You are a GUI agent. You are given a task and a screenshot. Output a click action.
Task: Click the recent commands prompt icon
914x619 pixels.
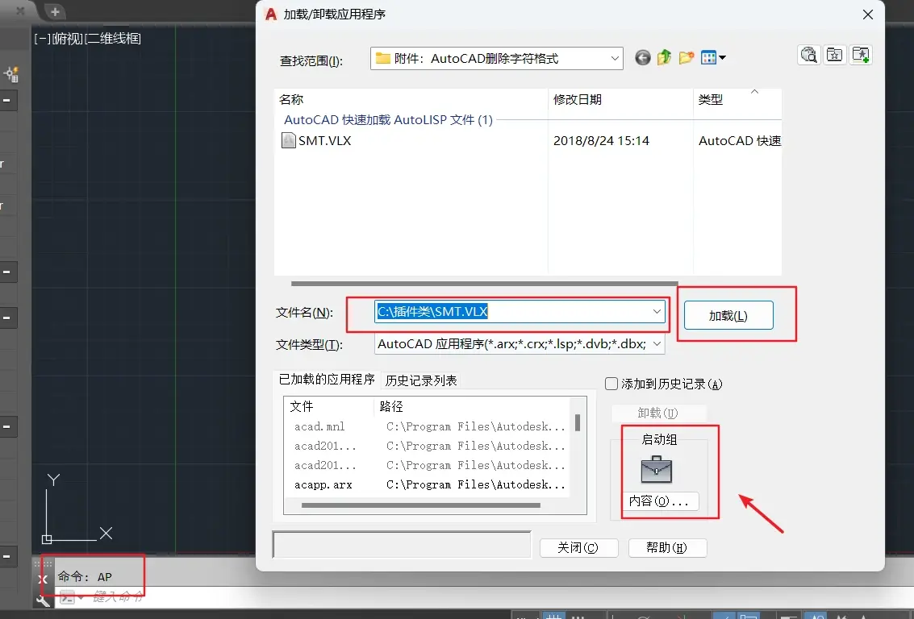pyautogui.click(x=69, y=597)
